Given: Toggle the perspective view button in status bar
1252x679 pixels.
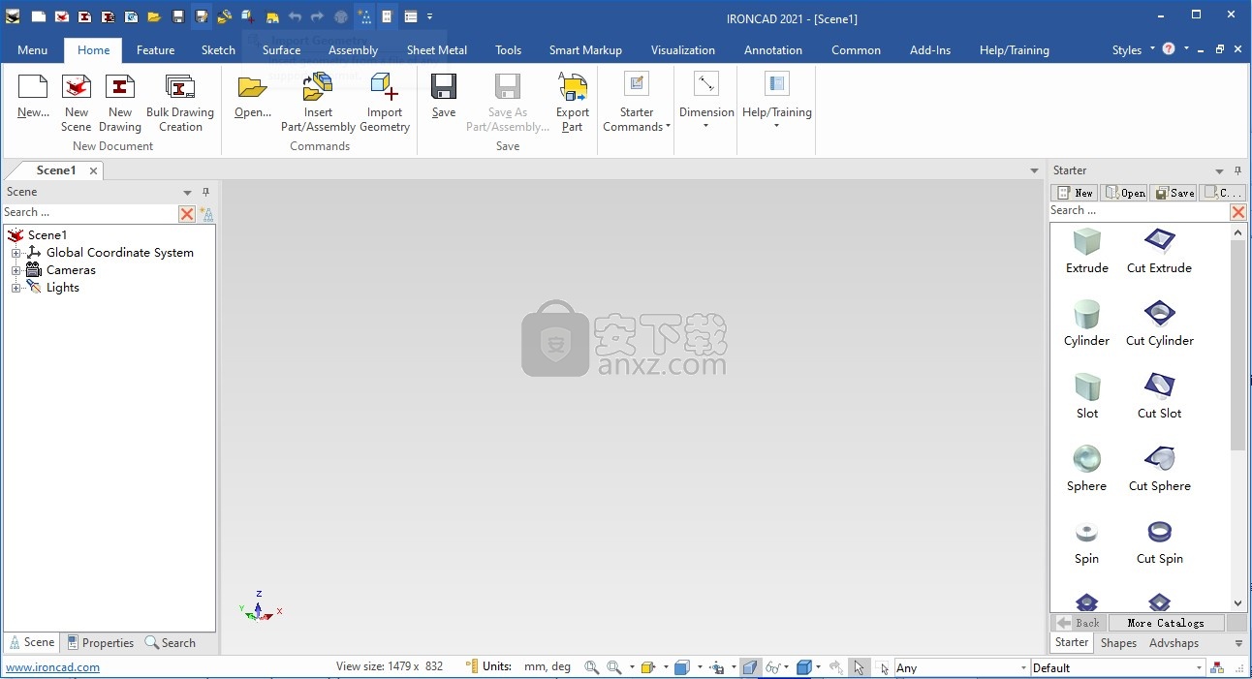Looking at the screenshot, I should [750, 667].
